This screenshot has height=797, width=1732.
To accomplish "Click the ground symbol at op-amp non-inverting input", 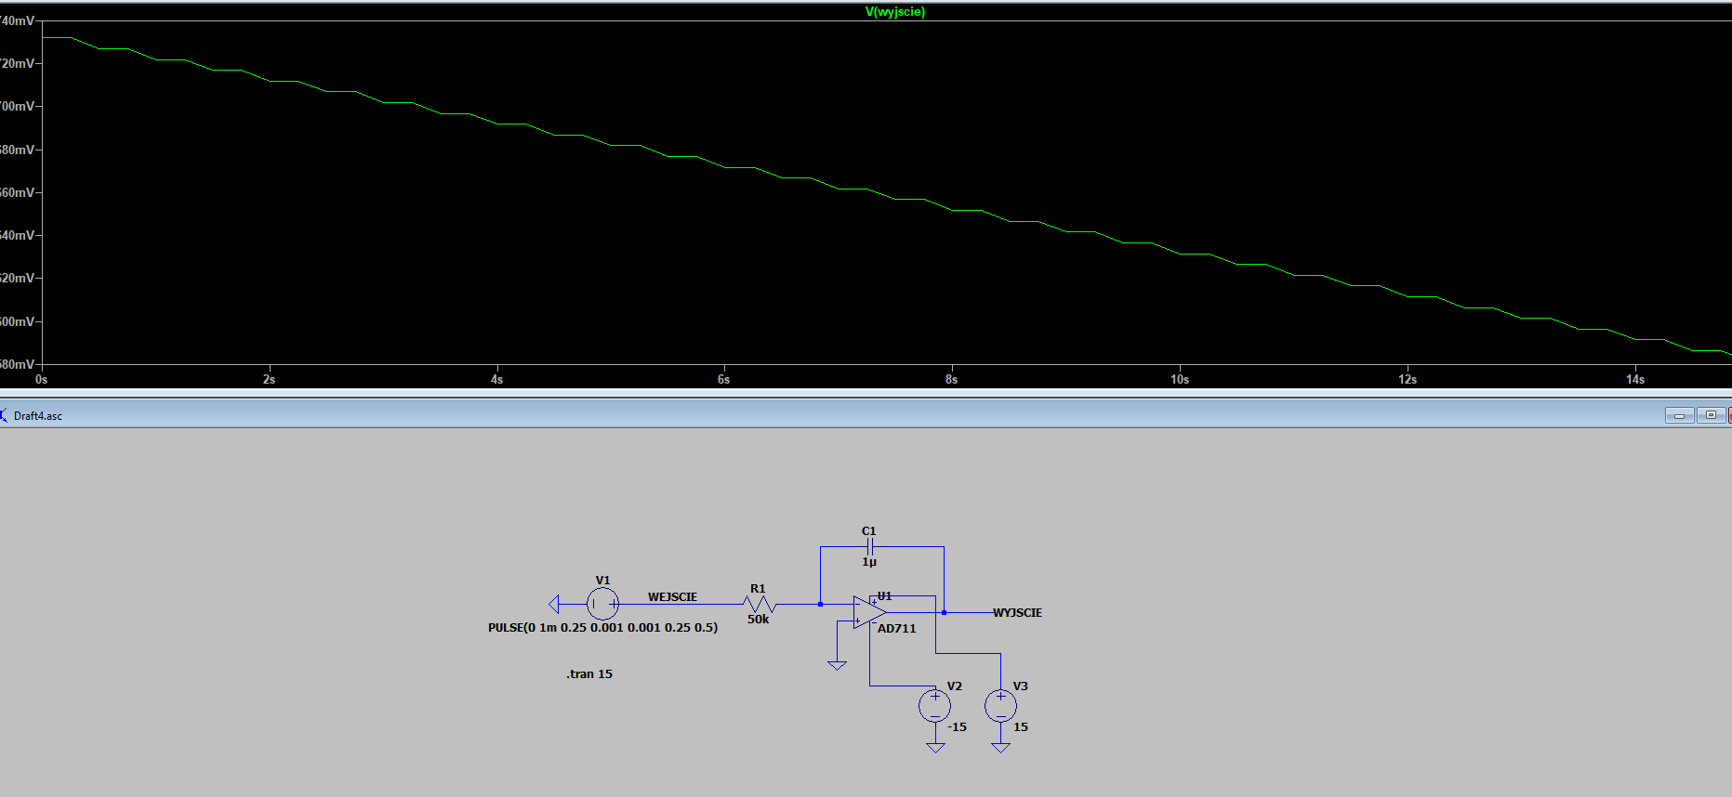I will pos(837,665).
